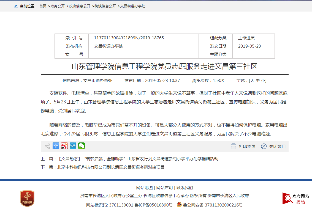The height and width of the screenshot is (212, 312).
Task: Set the font size to 小
Action: 263,81
